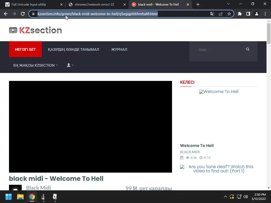Open Windows Start menu
The width and height of the screenshot is (271, 203).
pyautogui.click(x=9, y=197)
